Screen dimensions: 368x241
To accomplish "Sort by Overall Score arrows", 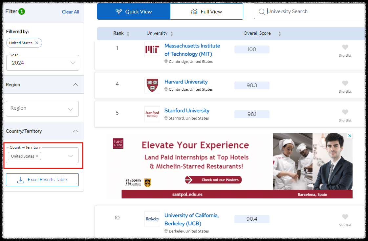I will pos(279,34).
